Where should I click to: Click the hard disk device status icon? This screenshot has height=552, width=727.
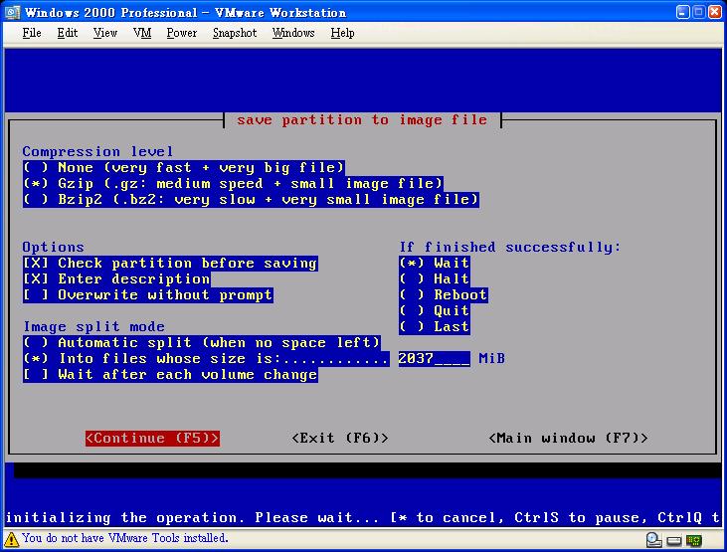[x=653, y=540]
